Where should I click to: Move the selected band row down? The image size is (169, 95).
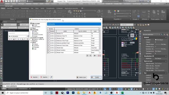click(87, 56)
